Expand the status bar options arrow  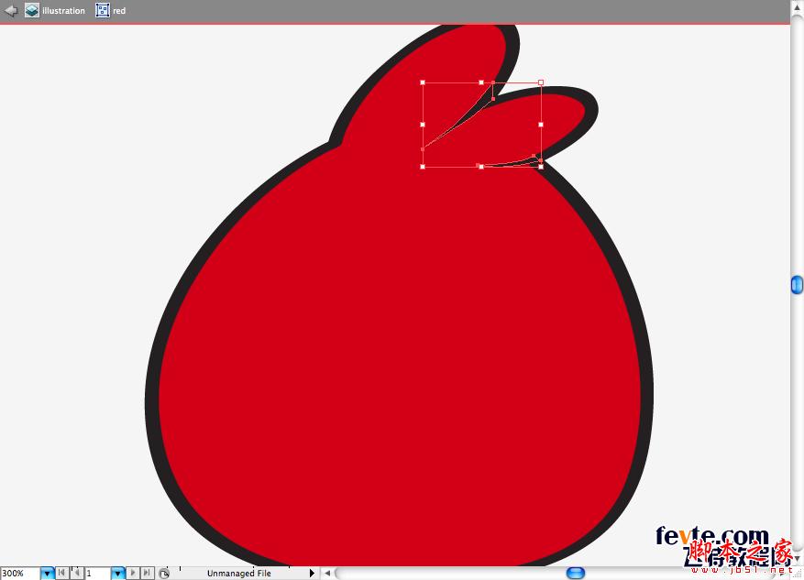(312, 573)
